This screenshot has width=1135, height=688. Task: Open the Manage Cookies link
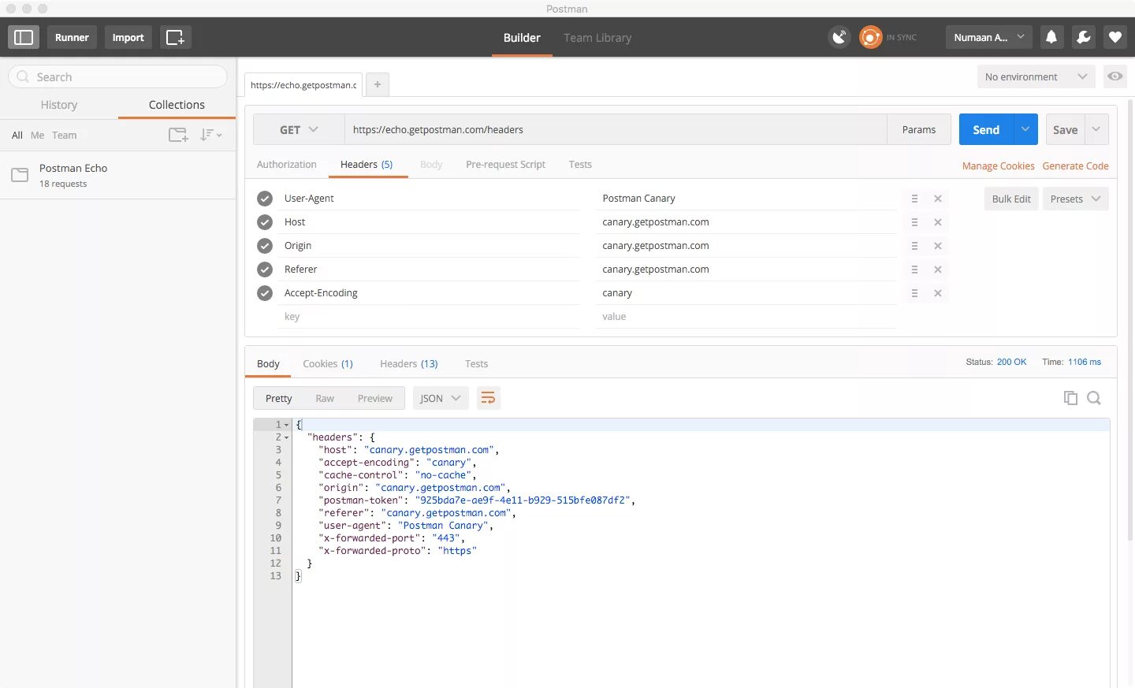(998, 165)
